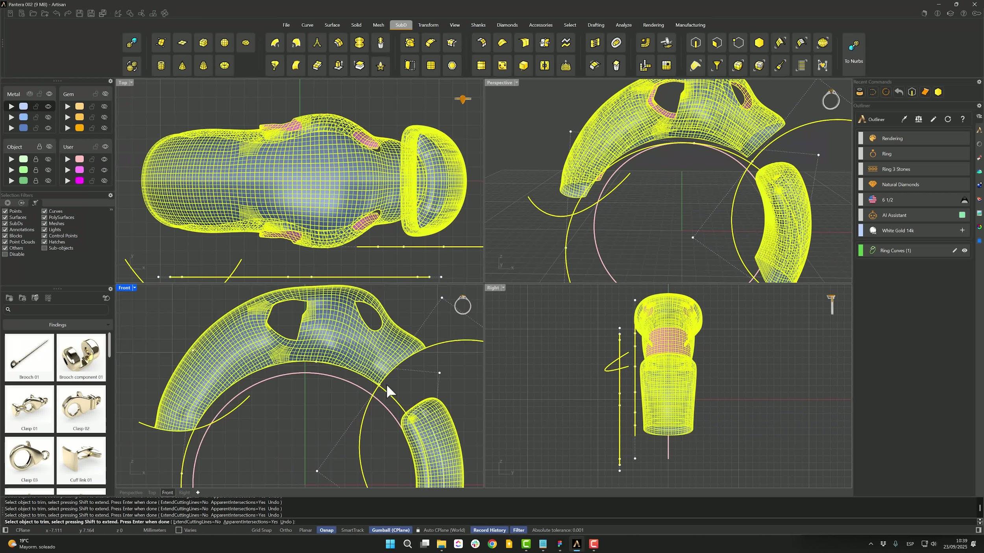Viewport: 984px width, 553px height.
Task: Uncheck the Curves selection filter
Action: [x=44, y=211]
